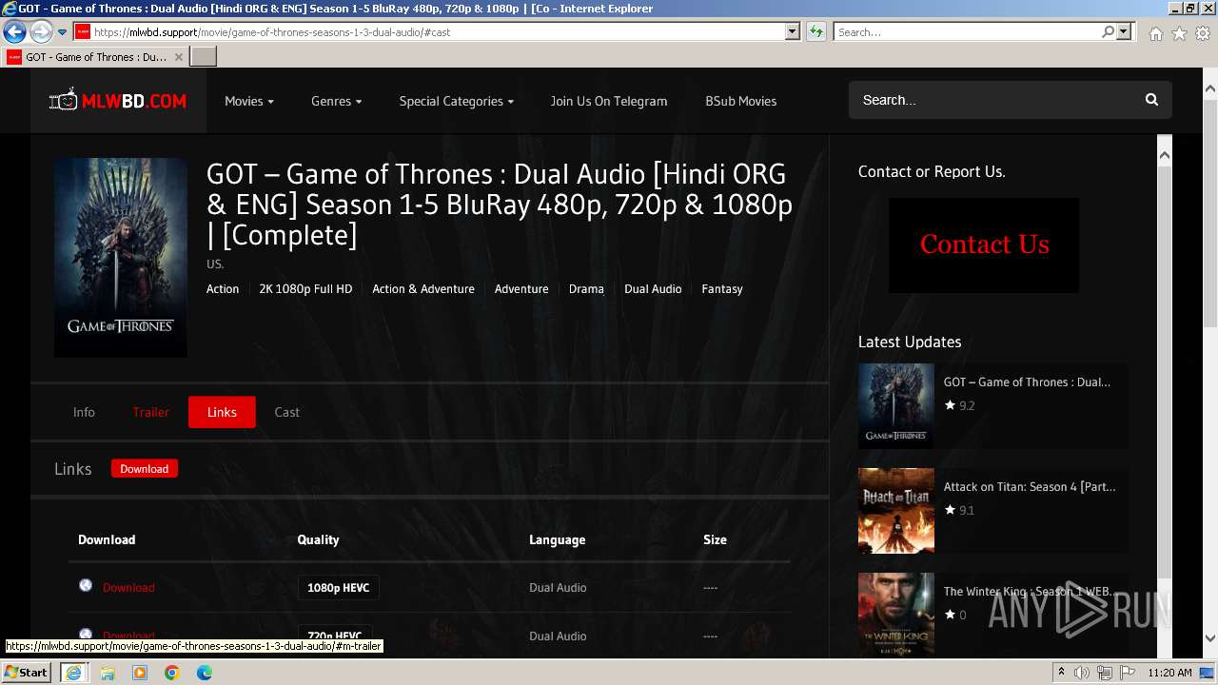This screenshot has width=1218, height=685.
Task: Open the Adventure genre tag
Action: (x=521, y=289)
